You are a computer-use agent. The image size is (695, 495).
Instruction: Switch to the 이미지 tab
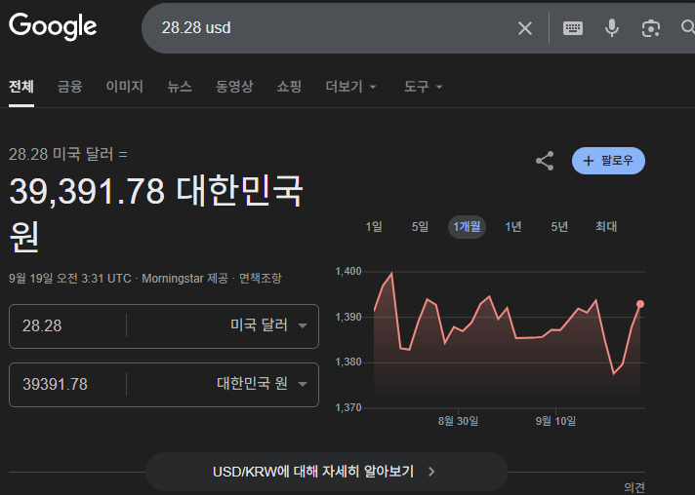point(124,87)
